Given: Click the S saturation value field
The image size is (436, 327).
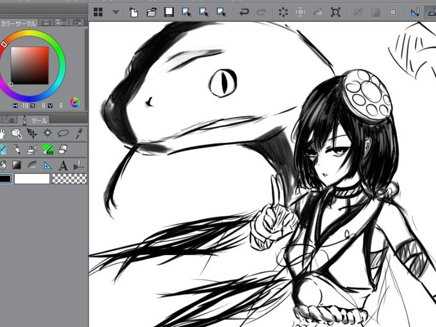Looking at the screenshot, I should [43, 105].
